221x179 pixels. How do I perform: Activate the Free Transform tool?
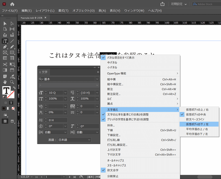(12, 64)
